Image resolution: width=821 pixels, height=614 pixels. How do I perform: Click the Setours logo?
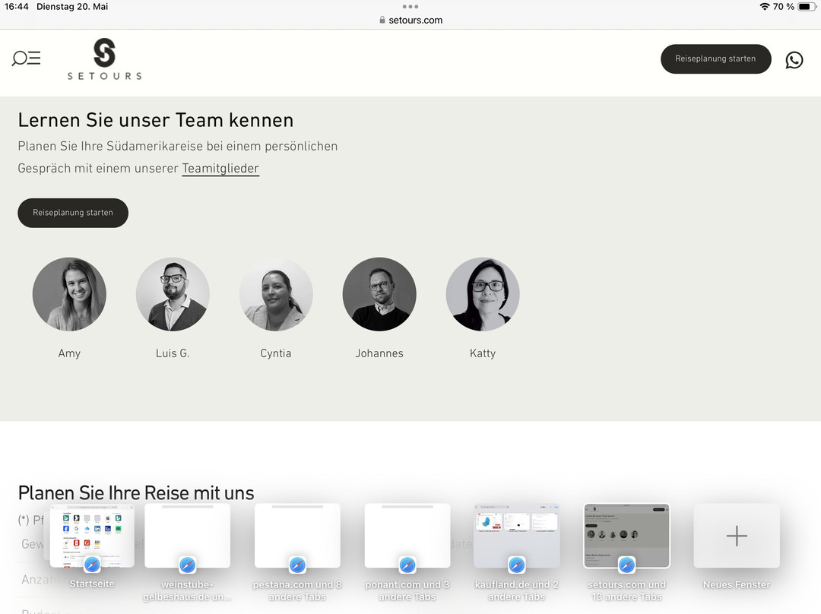104,59
